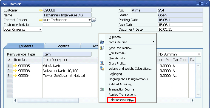
Task: Click the link arrow beside item C00004
Action: [15, 76]
